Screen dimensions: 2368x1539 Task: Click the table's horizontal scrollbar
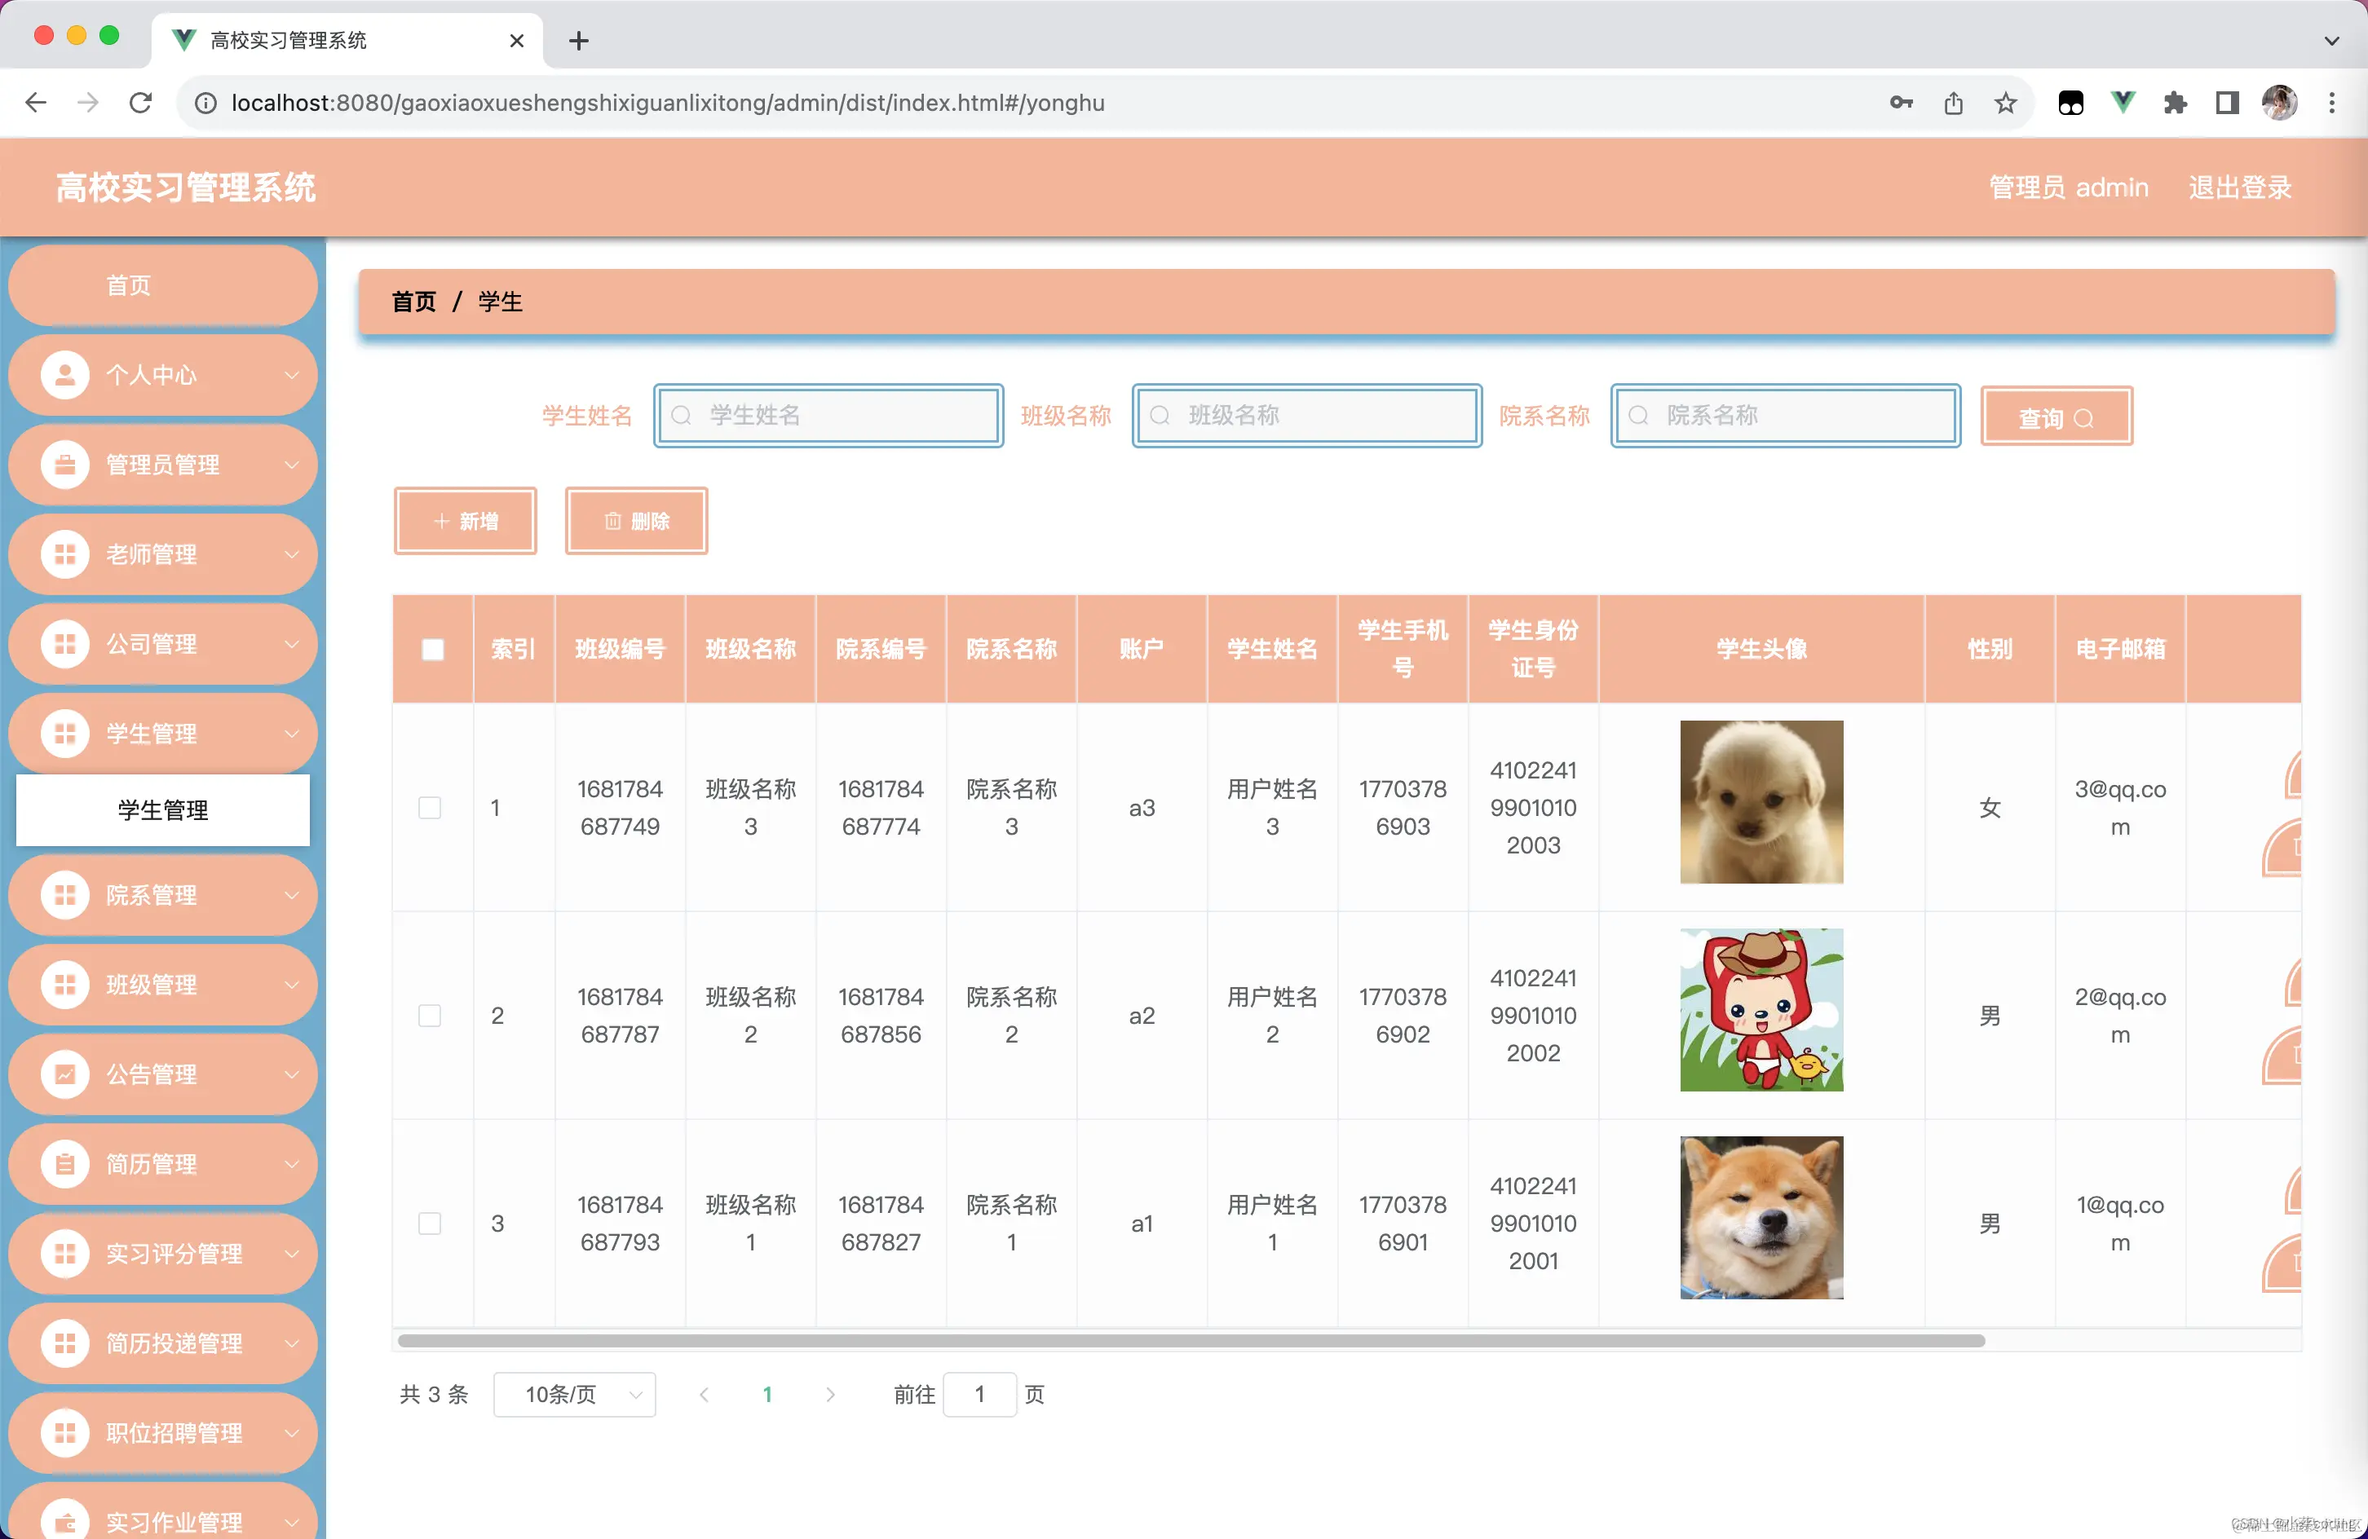click(x=1190, y=1340)
